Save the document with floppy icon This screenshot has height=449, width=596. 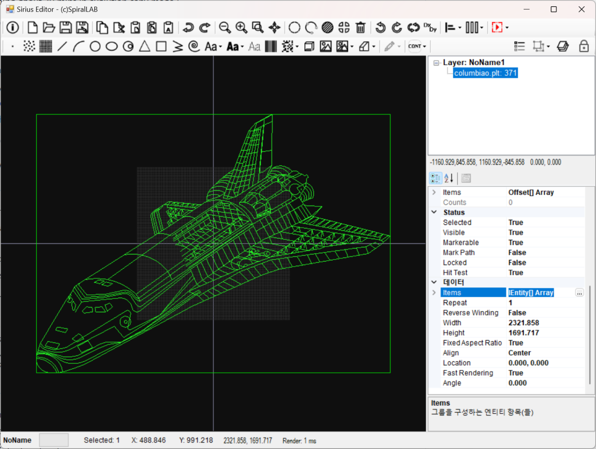click(66, 27)
